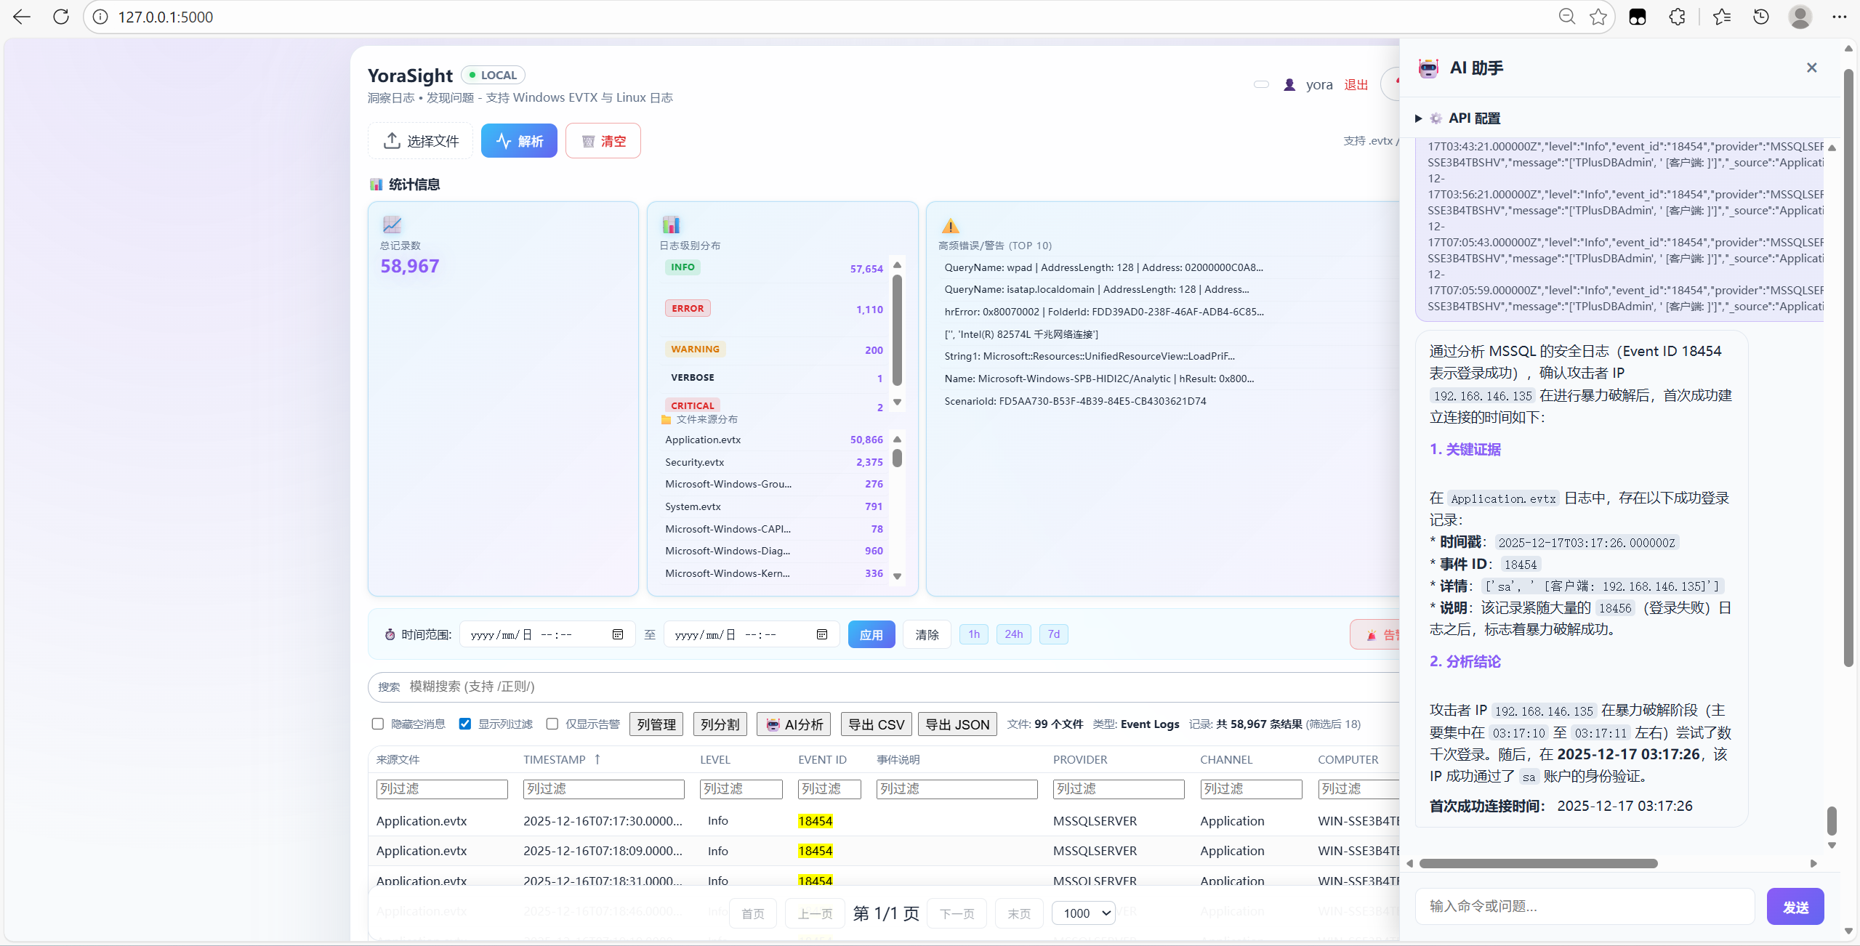Open start date calendar picker icon
Screen dimensions: 1860x946
(618, 634)
